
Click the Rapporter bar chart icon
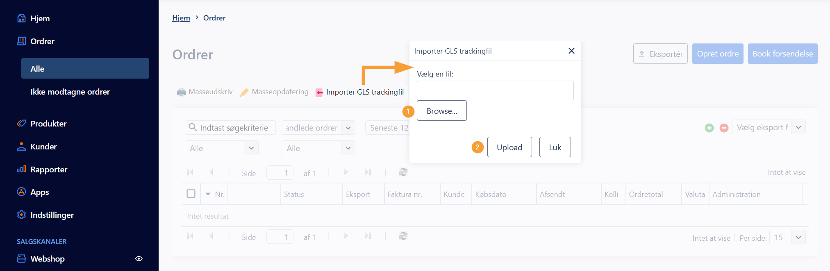pyautogui.click(x=21, y=169)
